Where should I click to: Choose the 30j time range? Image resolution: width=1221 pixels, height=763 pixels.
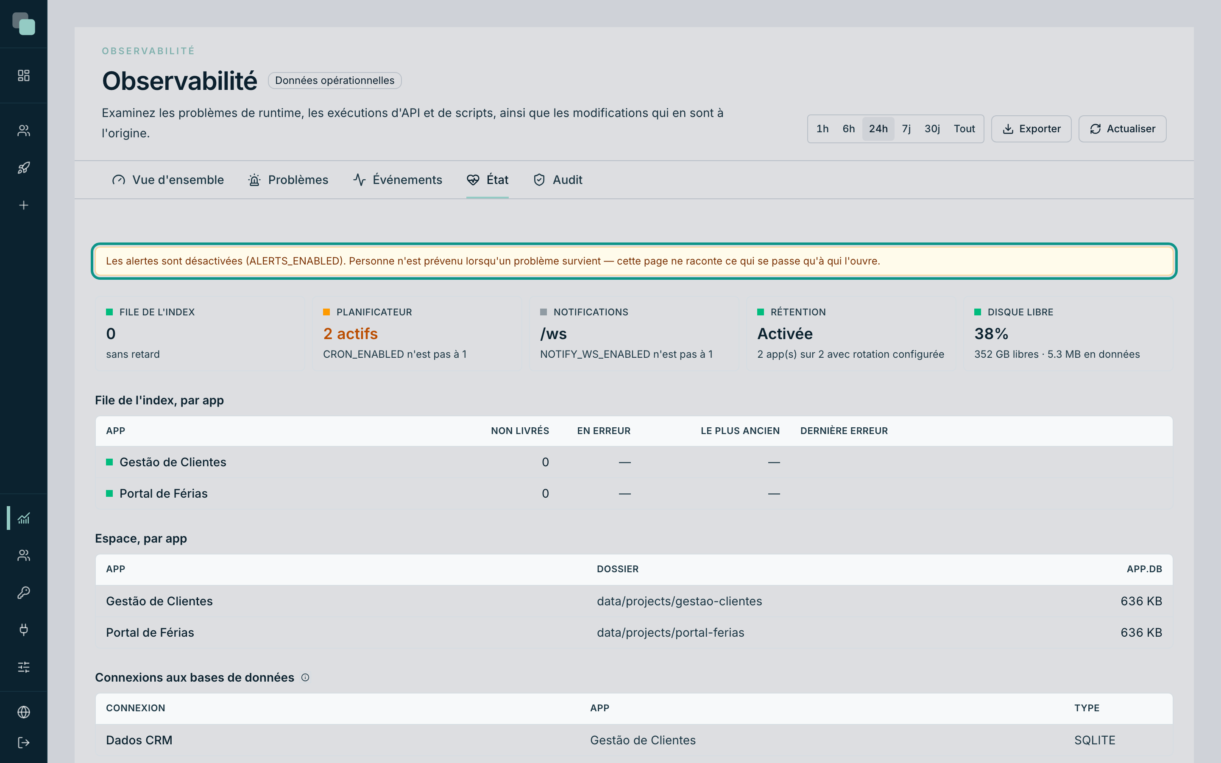point(932,129)
